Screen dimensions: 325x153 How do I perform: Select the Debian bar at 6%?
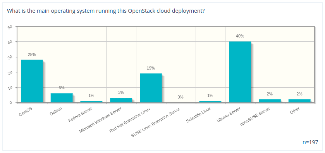click(x=62, y=98)
